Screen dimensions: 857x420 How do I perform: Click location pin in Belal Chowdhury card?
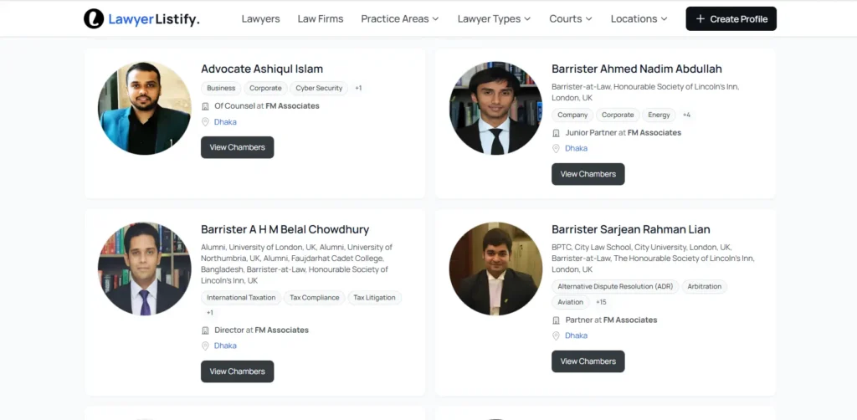coord(205,346)
